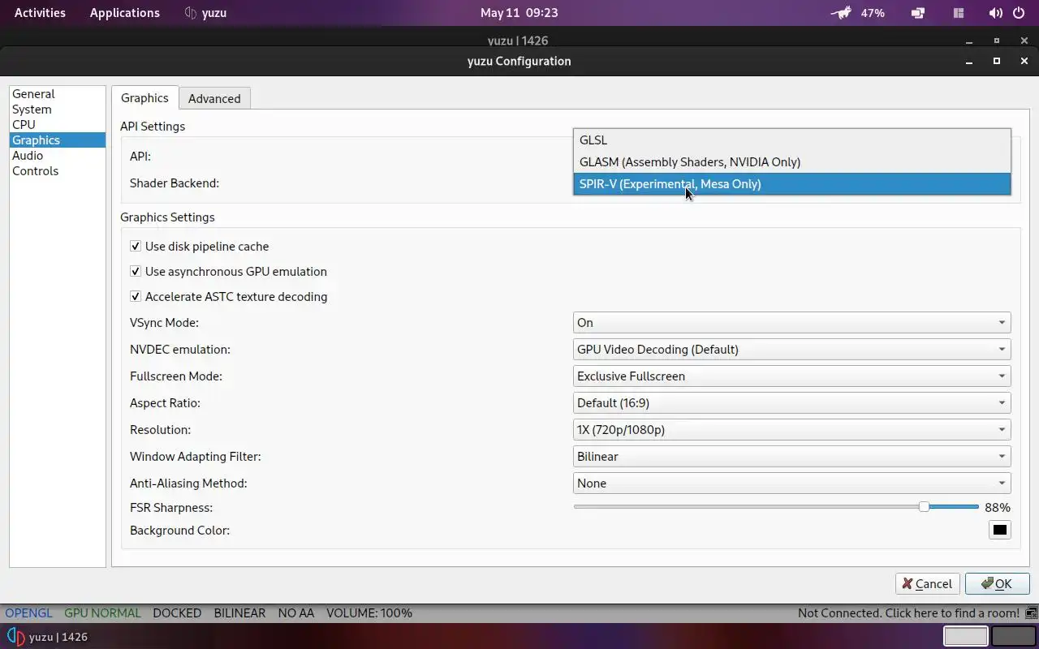
Task: Click the yuzu icon in the bottom taskbar
Action: coord(15,637)
